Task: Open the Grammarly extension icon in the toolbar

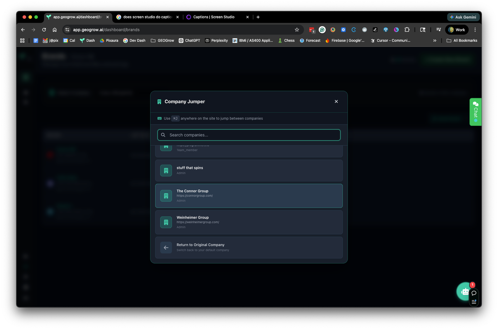Action: coord(322,30)
